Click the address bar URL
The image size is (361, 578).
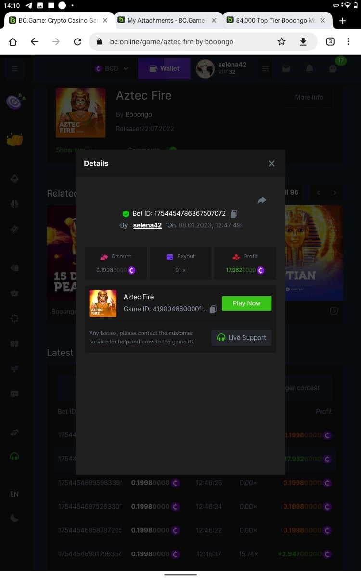(183, 42)
